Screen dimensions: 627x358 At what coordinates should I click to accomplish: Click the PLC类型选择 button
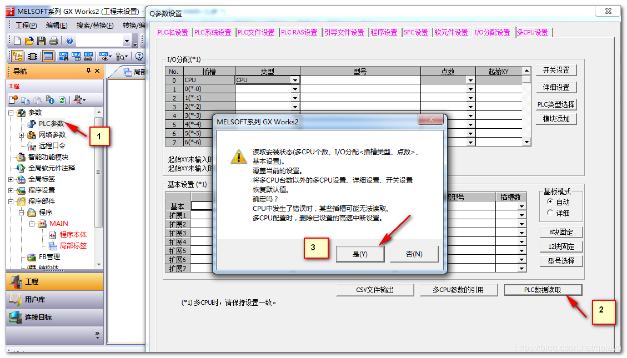pos(556,104)
